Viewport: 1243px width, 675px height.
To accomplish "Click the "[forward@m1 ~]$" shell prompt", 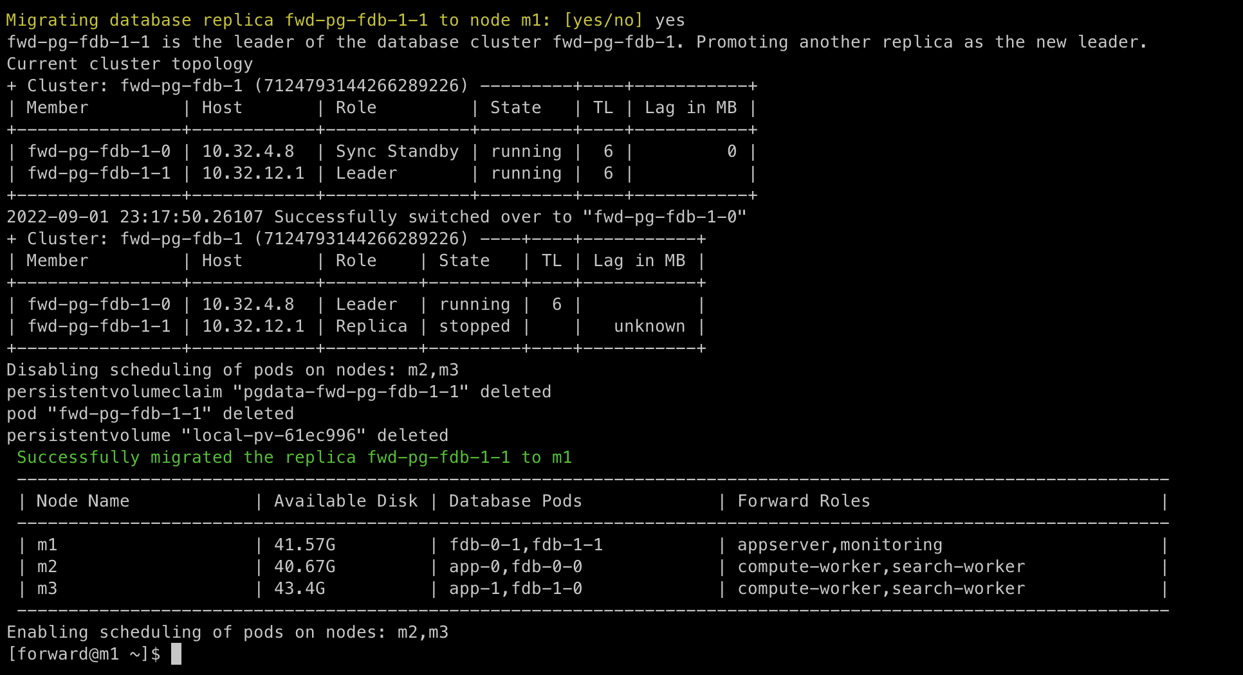I will (x=84, y=654).
